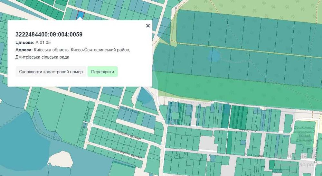Click the Комерційна вулиця street label
Viewport: 322px width, 176px height.
(x=127, y=153)
